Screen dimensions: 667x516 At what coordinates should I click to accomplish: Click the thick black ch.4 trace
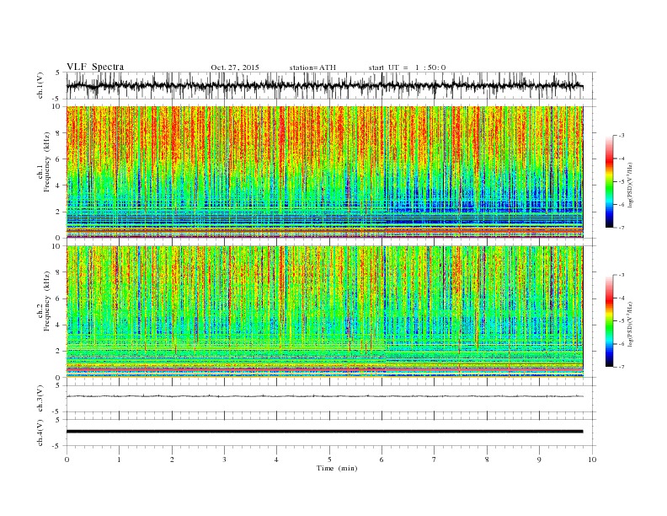[324, 432]
